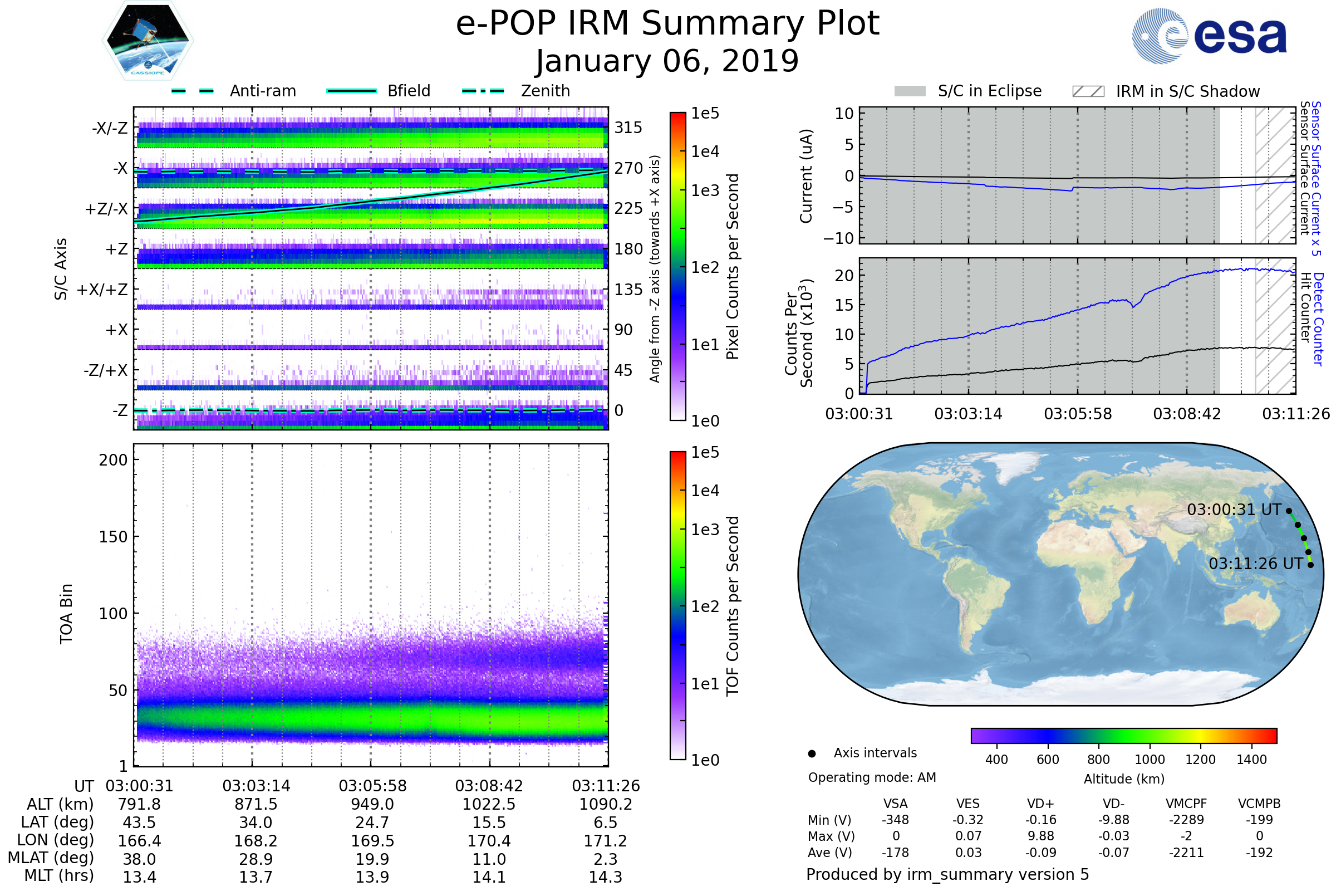
Task: Click the VMCPF column header
Action: 1186,804
